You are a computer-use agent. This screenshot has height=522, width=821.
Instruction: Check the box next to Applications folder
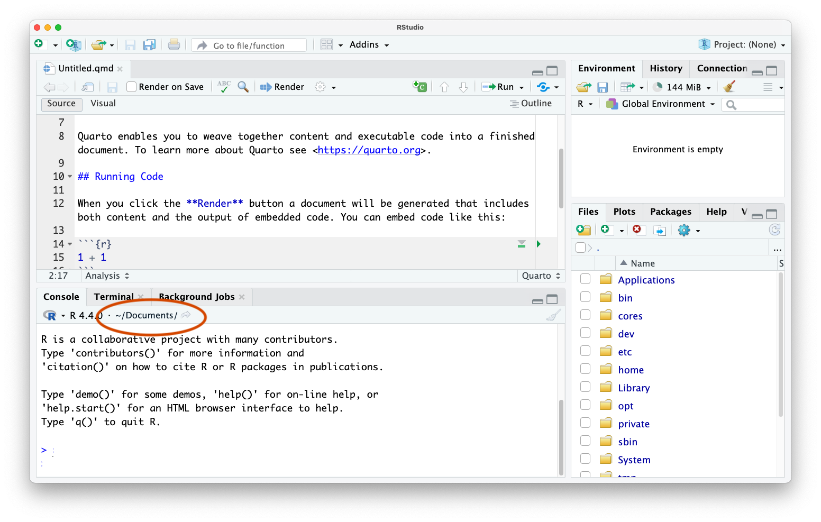point(585,279)
